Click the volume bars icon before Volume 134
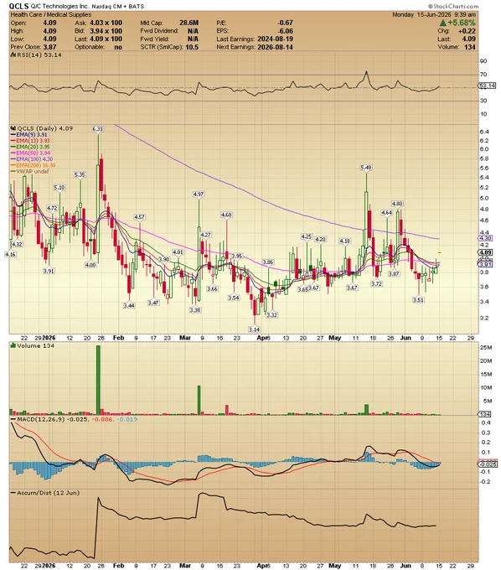 pyautogui.click(x=13, y=345)
